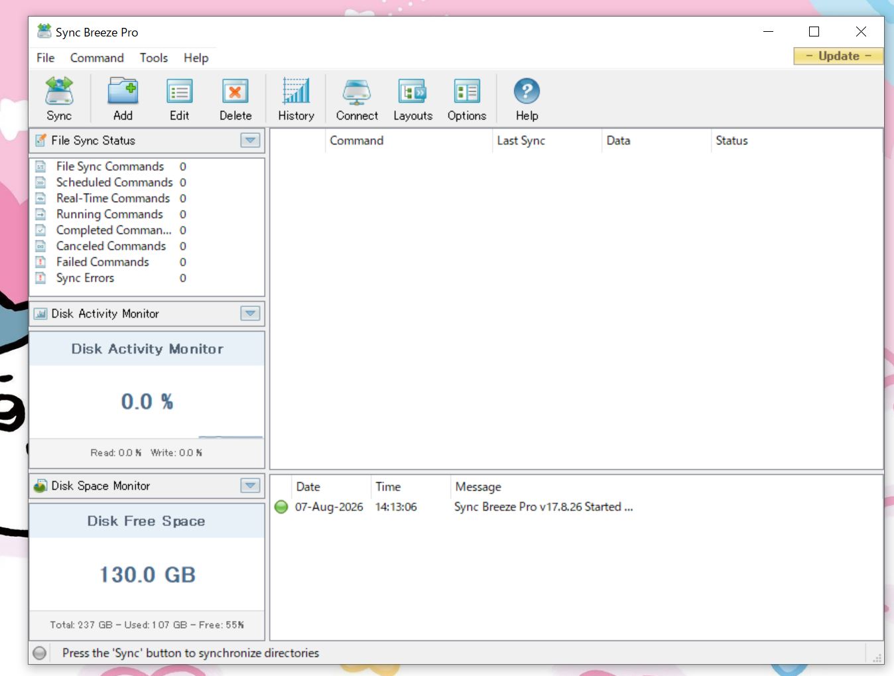894x676 pixels.
Task: Click the Canceled Commands row icon
Action: pos(40,246)
